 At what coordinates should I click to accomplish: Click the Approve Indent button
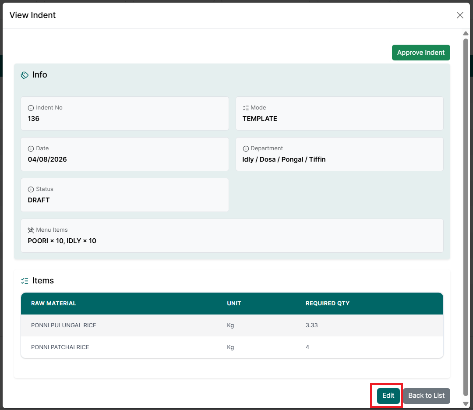point(421,53)
